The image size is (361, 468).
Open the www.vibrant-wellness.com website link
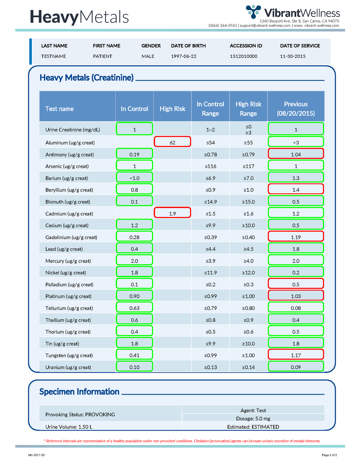click(316, 26)
